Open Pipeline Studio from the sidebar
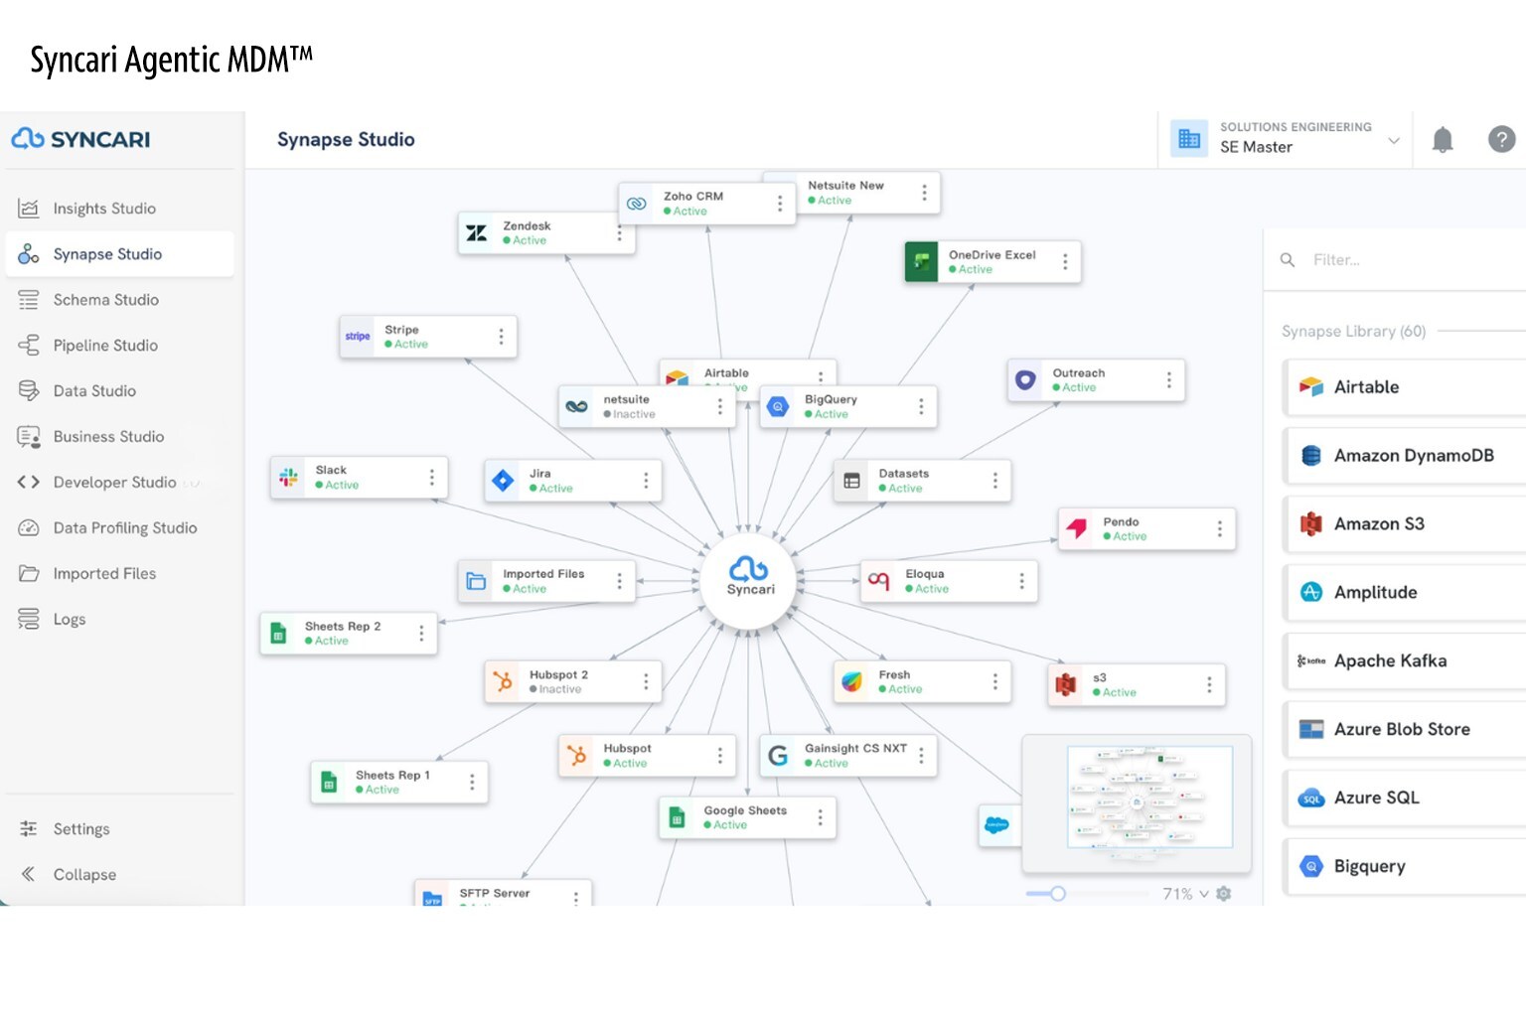This screenshot has height=1017, width=1526. tap(105, 346)
